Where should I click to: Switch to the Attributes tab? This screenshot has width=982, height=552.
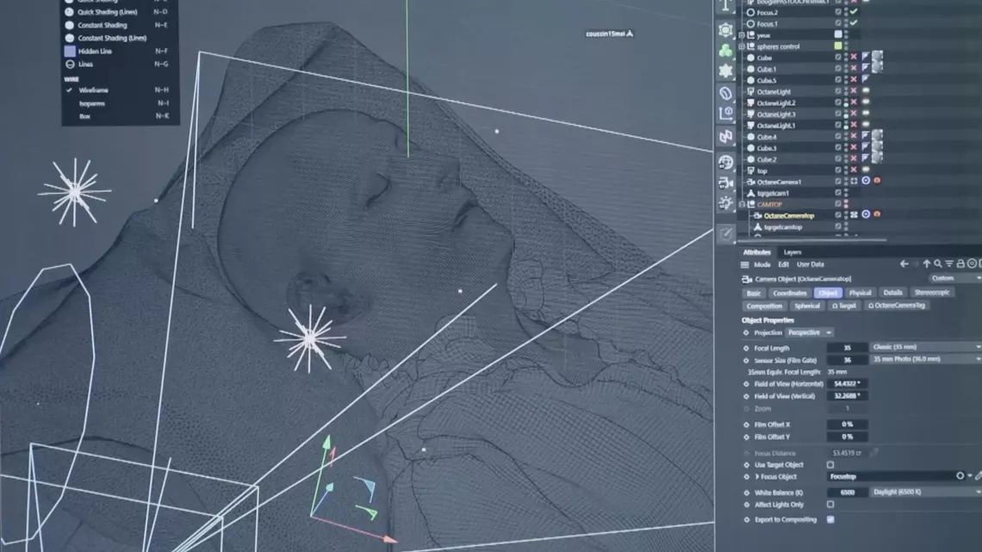pos(756,252)
